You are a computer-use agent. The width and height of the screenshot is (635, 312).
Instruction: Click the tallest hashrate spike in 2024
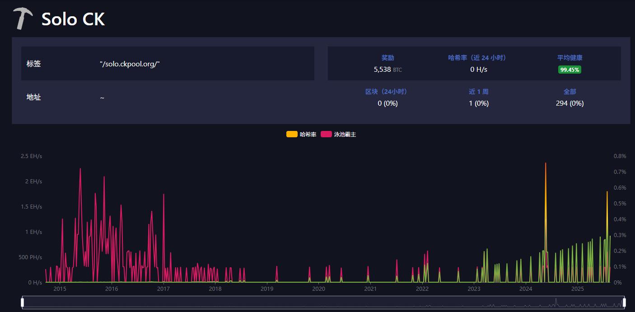546,164
